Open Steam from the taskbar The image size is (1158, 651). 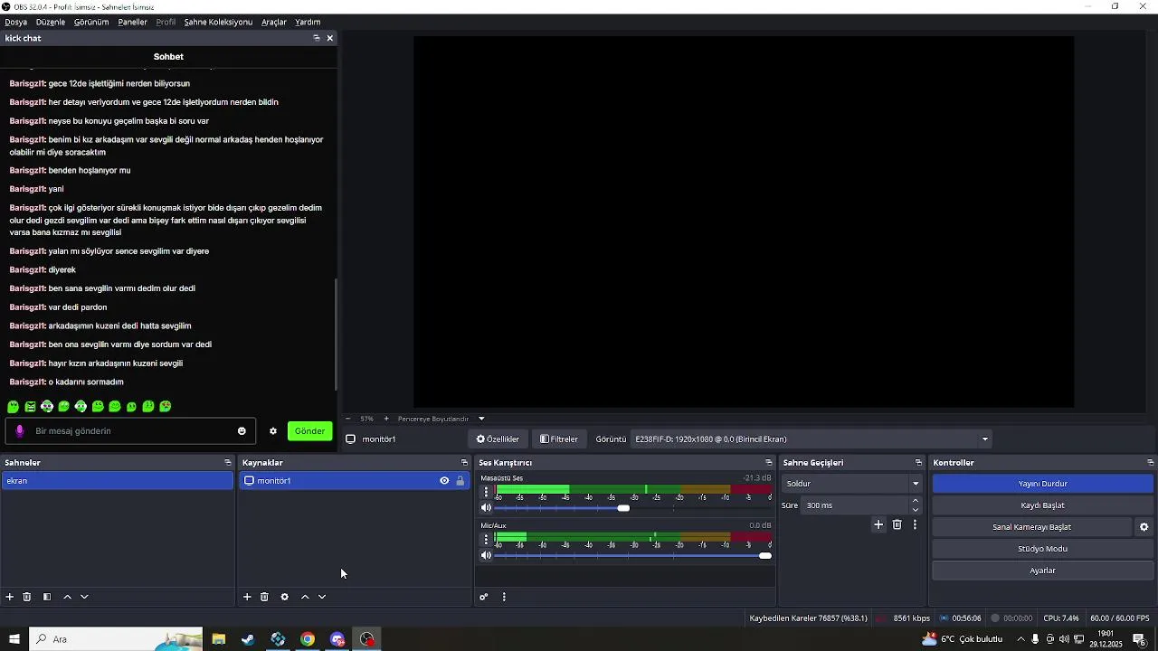click(x=248, y=639)
